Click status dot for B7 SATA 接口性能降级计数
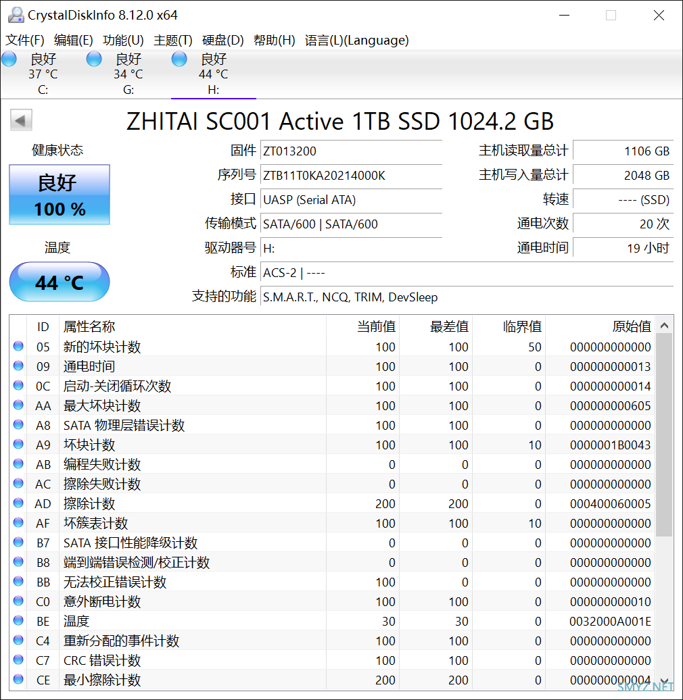Image resolution: width=683 pixels, height=700 pixels. point(18,542)
